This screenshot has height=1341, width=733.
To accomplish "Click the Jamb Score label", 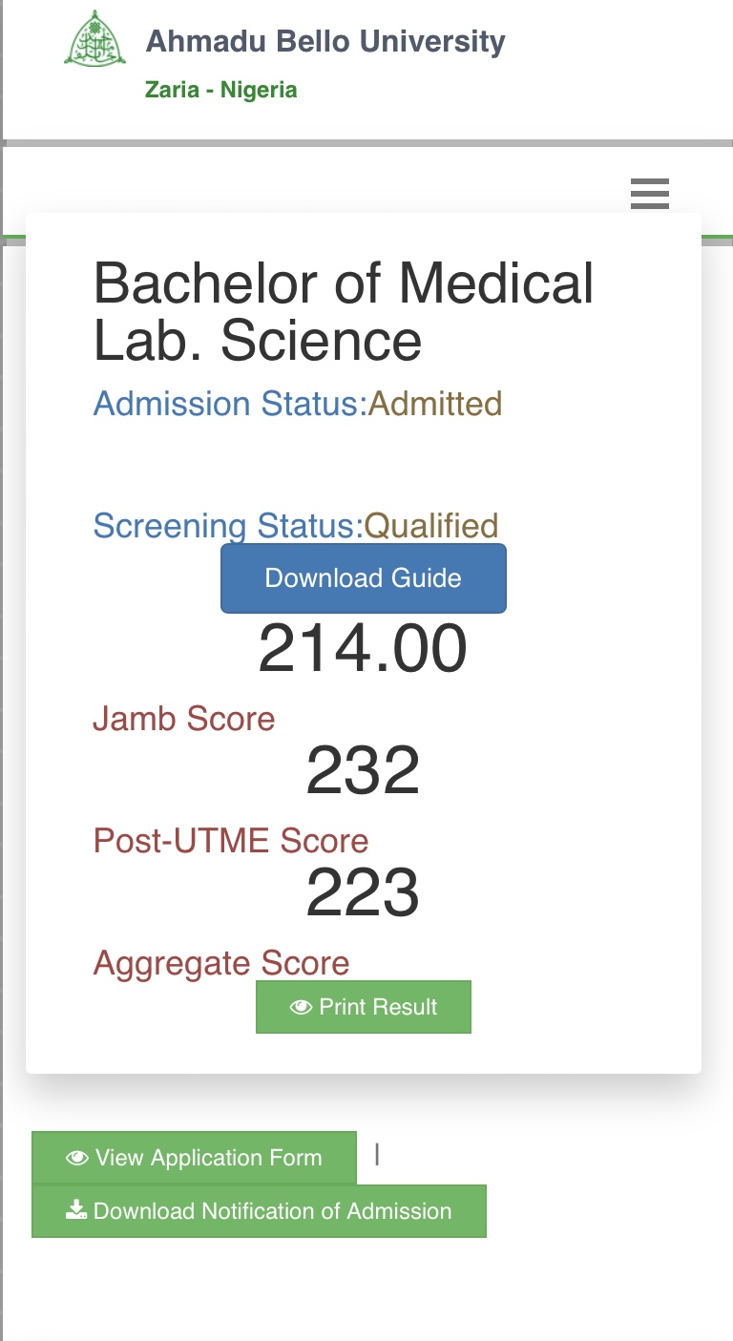I will [x=184, y=719].
